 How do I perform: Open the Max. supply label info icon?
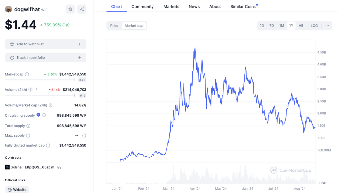coord(28,136)
